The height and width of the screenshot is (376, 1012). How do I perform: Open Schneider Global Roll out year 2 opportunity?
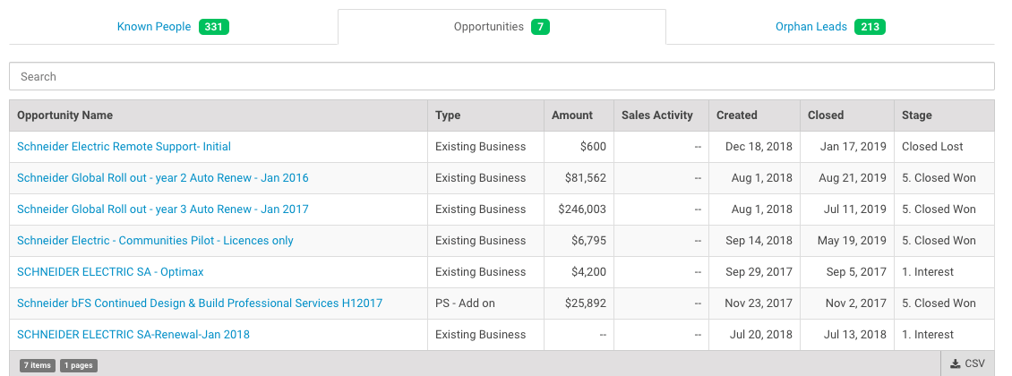point(163,178)
